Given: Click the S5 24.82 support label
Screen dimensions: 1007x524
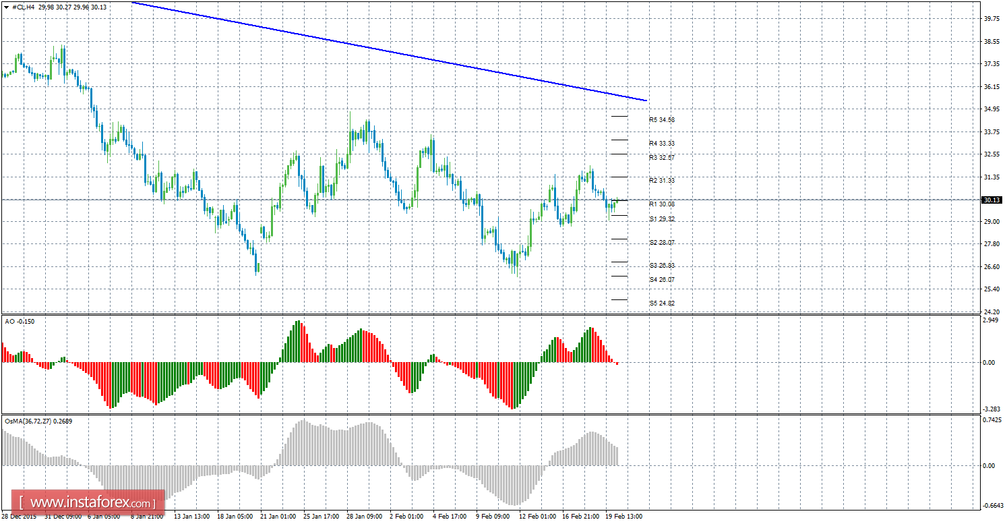Looking at the screenshot, I should 662,303.
